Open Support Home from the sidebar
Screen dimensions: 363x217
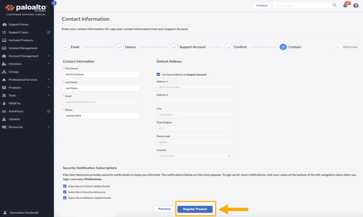pyautogui.click(x=18, y=24)
